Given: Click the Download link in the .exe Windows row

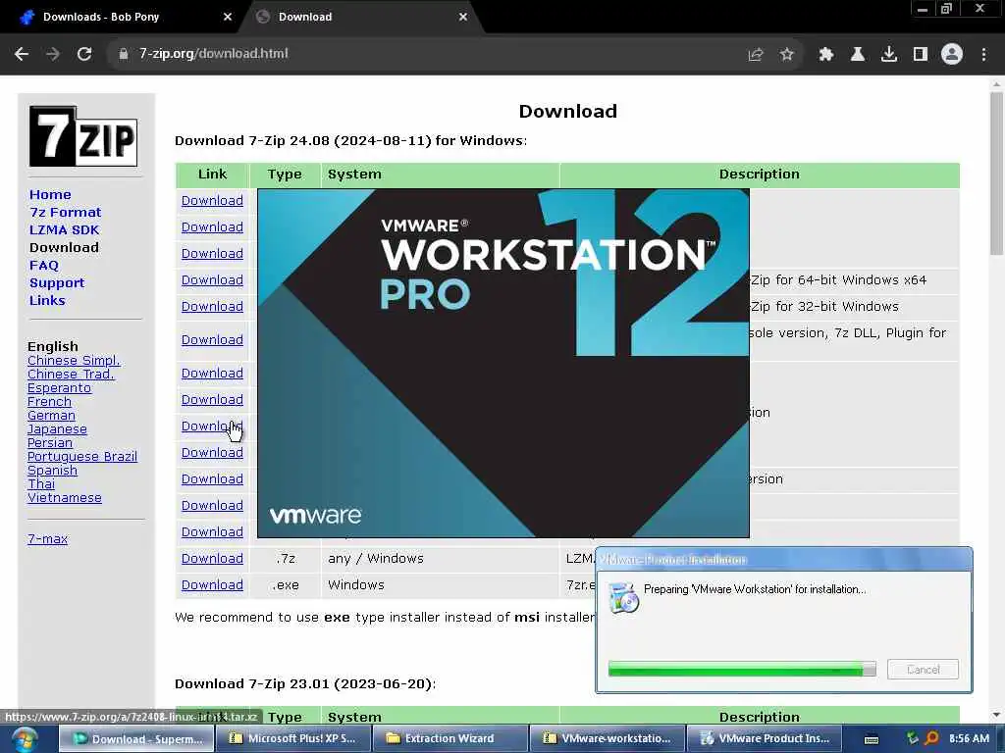Looking at the screenshot, I should [212, 584].
